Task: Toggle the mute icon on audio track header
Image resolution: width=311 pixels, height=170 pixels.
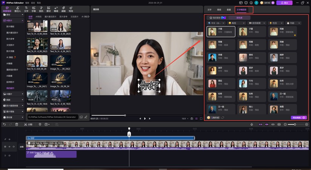Action: pyautogui.click(x=9, y=156)
